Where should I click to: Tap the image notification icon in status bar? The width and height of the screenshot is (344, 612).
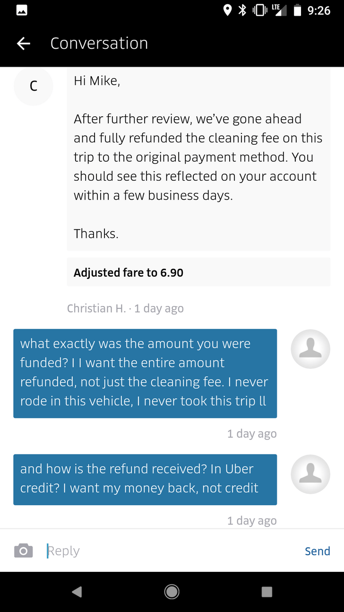pyautogui.click(x=22, y=10)
